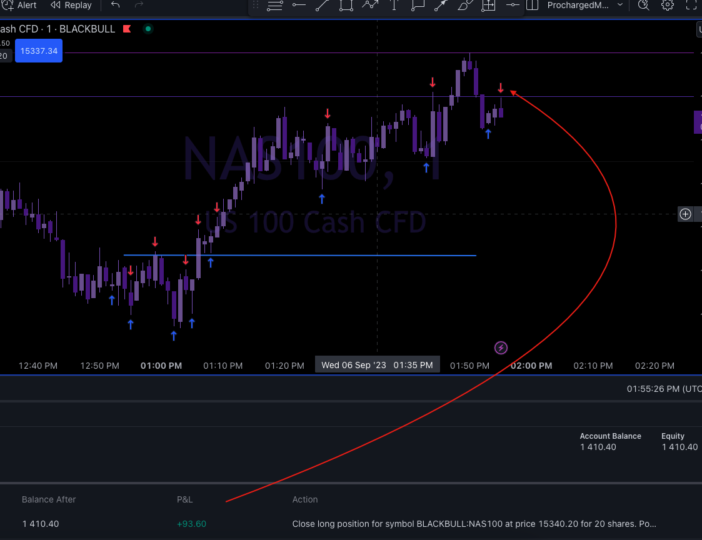Open ProchargedM layout dropdown menu
Image resolution: width=702 pixels, height=540 pixels.
619,5
